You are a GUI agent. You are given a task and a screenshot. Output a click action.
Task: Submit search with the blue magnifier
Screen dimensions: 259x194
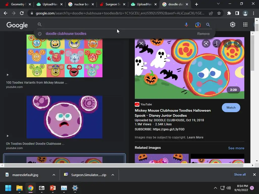coord(208,25)
